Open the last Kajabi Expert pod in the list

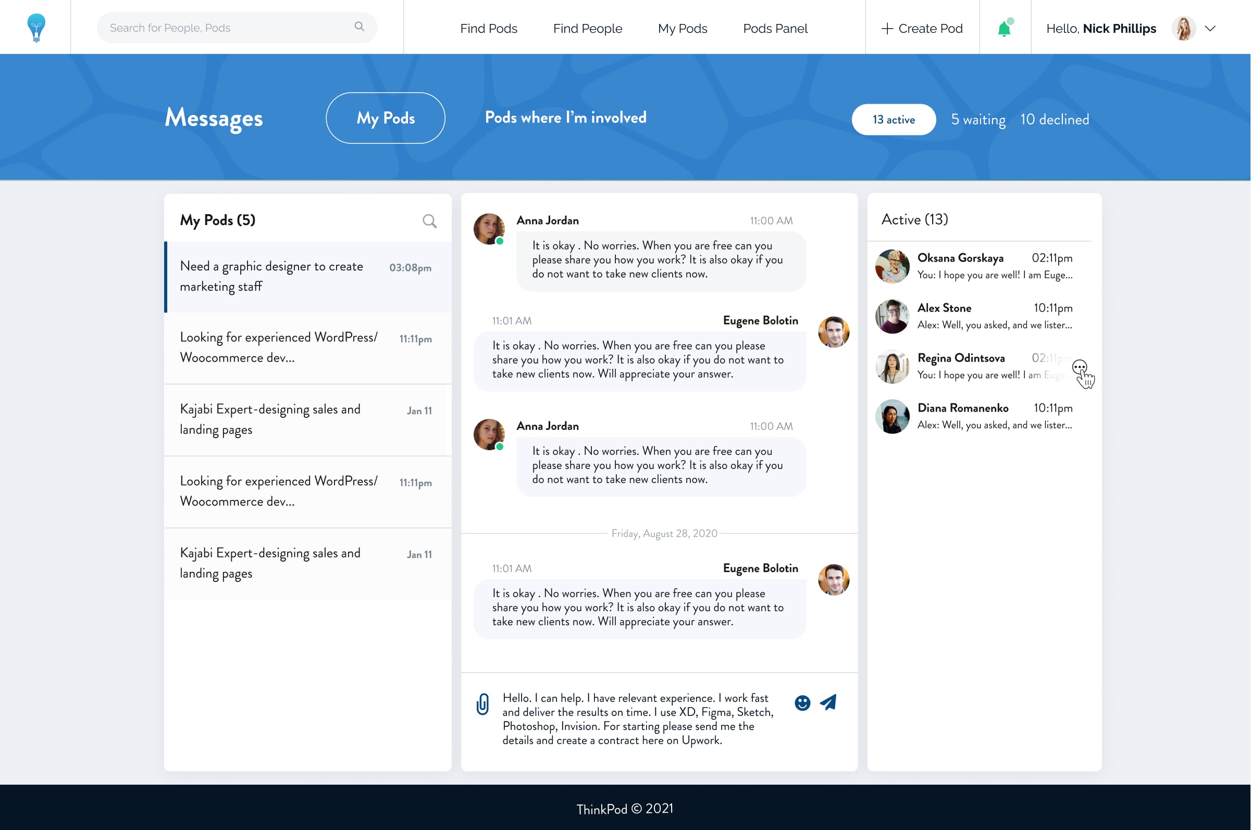coord(308,564)
